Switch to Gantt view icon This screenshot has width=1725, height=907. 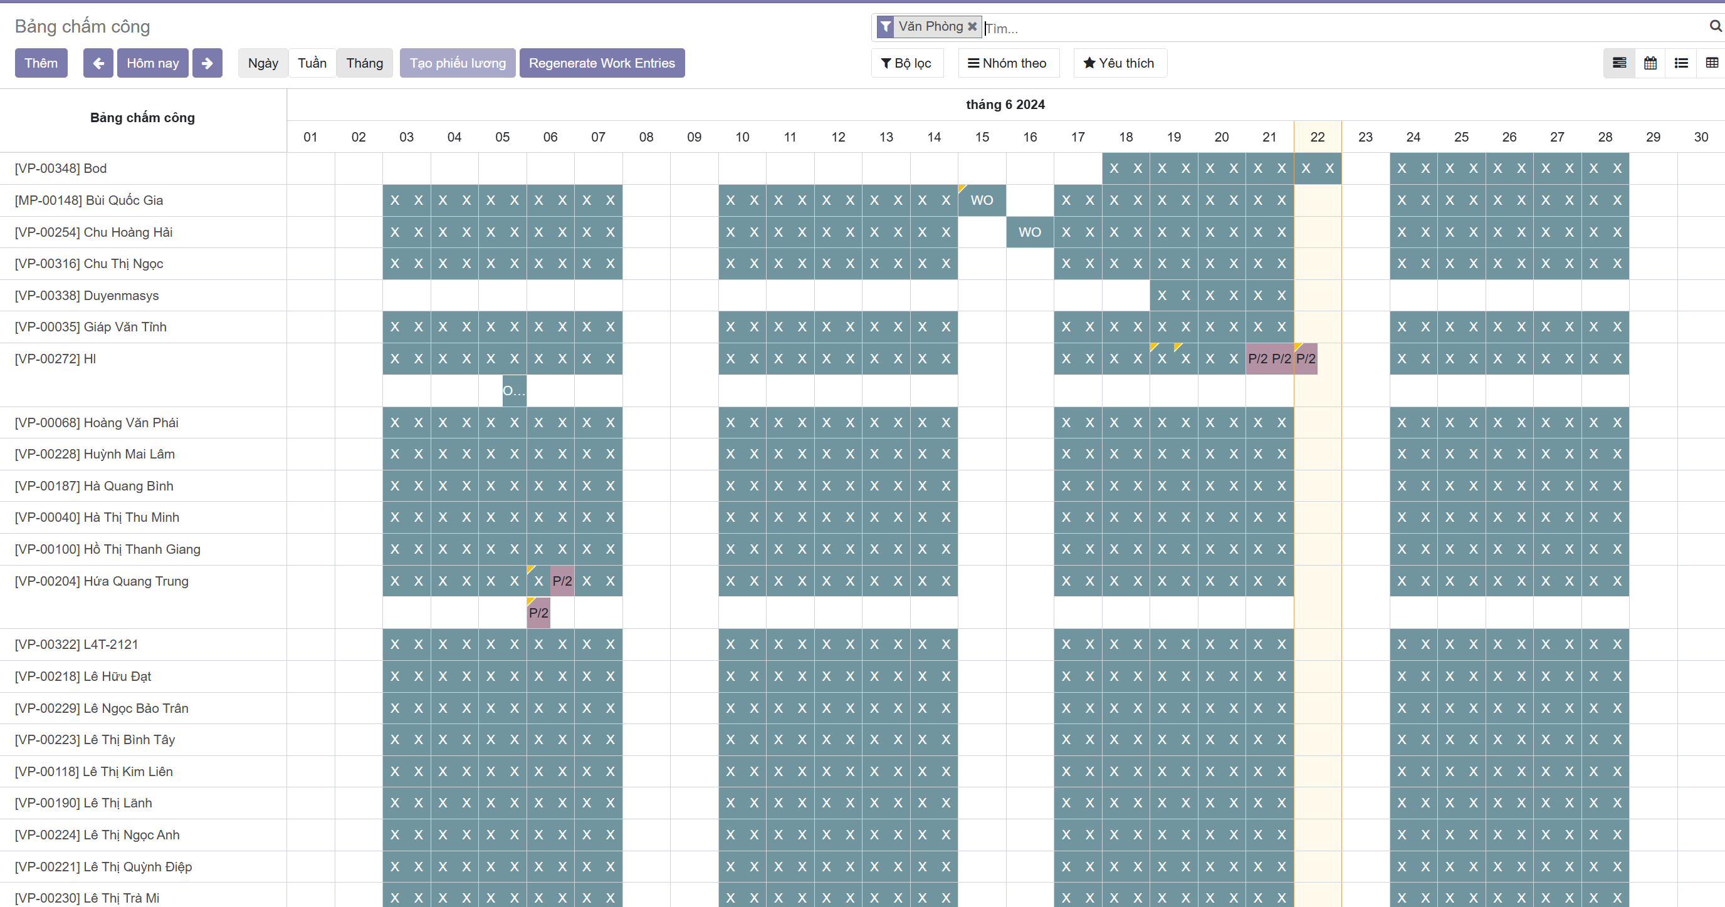(x=1619, y=63)
